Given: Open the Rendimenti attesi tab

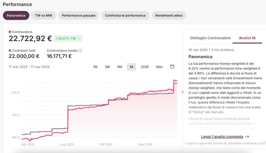Looking at the screenshot, I should [x=169, y=16].
